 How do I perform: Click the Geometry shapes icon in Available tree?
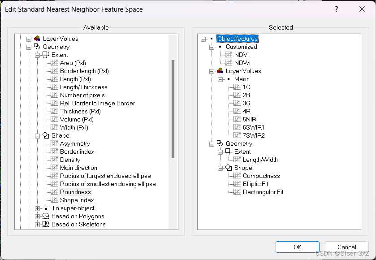pyautogui.click(x=37, y=47)
